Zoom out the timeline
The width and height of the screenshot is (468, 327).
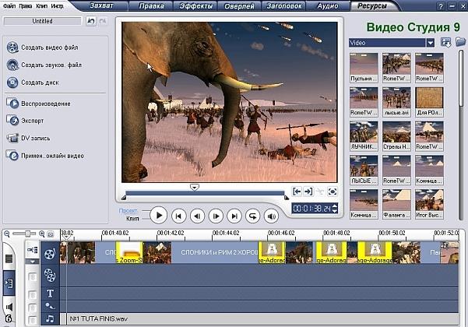pos(7,234)
